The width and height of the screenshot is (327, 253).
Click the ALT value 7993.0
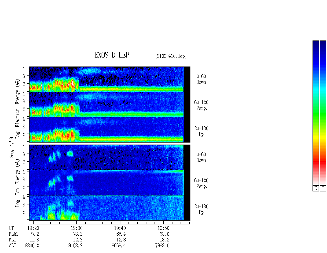pyautogui.click(x=162, y=246)
